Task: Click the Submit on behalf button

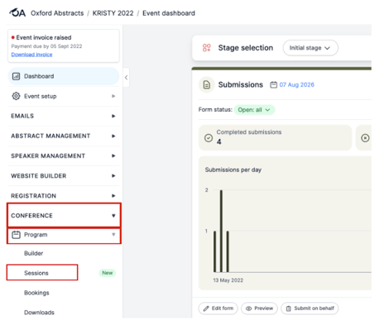Action: [x=310, y=309]
